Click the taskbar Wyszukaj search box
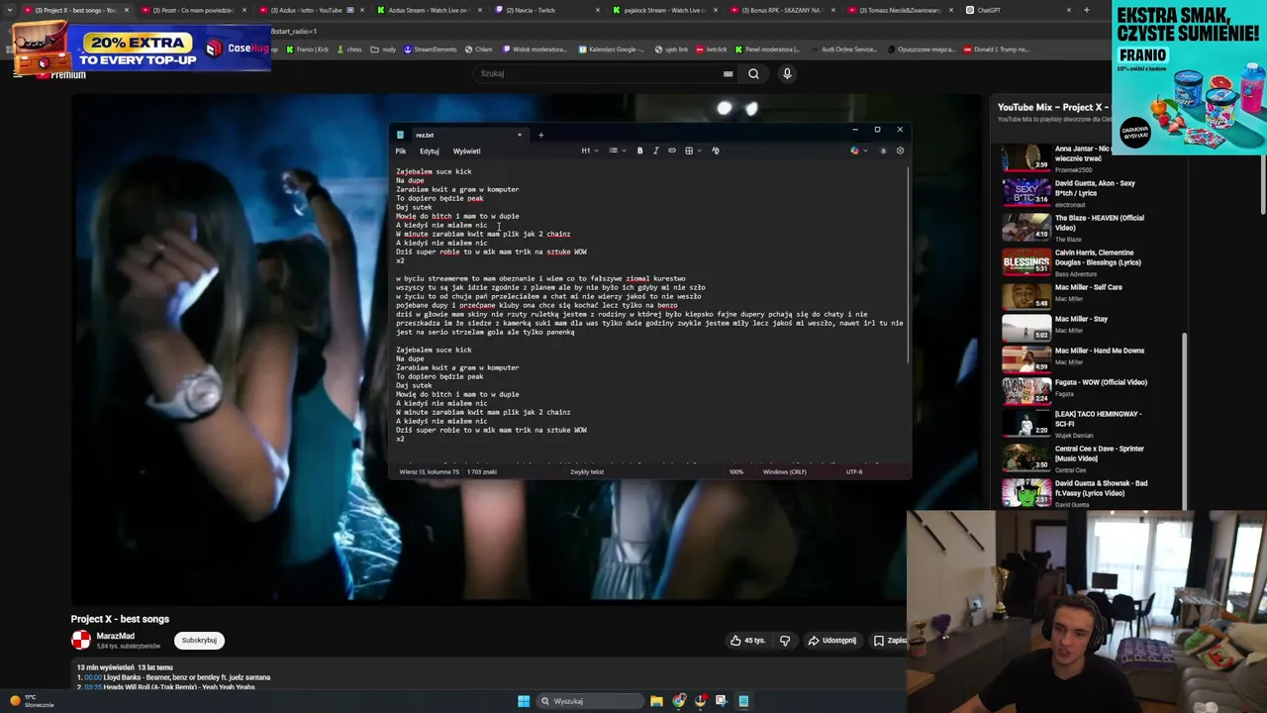The width and height of the screenshot is (1267, 713). point(591,701)
